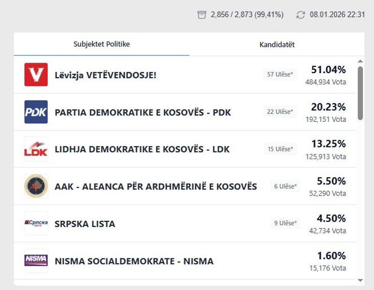This screenshot has width=374, height=290.
Task: Open PARTIA DEMOKRATIKE E KOSOVËS - PDK entry
Action: (x=143, y=112)
